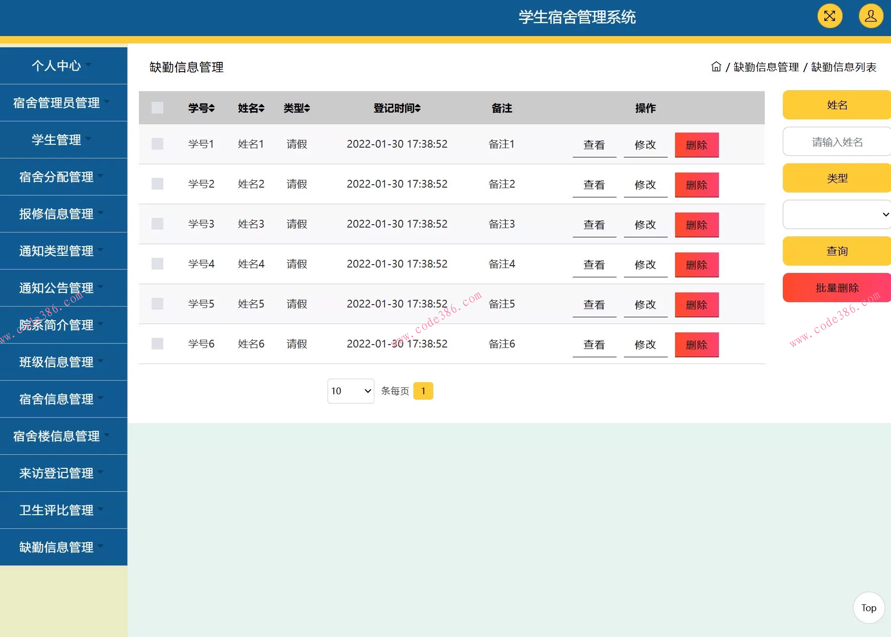Click the 批量删除 button
This screenshot has height=637, width=891.
tap(836, 288)
